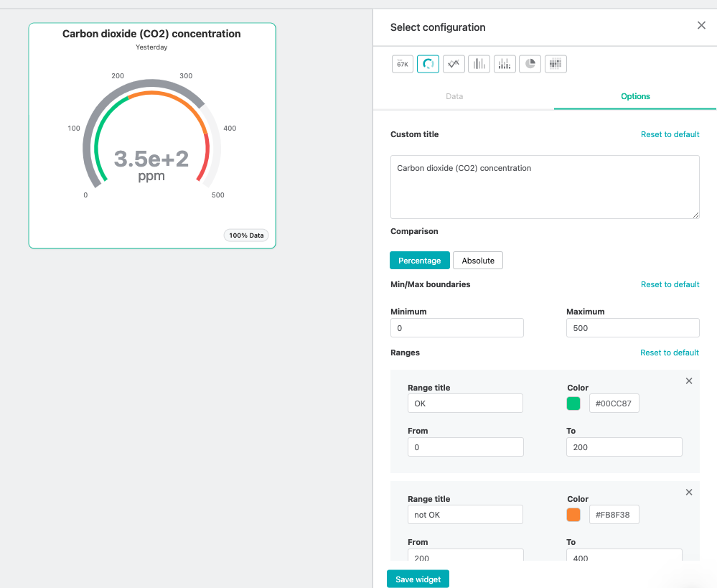Select the single number widget type icon
The height and width of the screenshot is (588, 717).
[x=403, y=64]
